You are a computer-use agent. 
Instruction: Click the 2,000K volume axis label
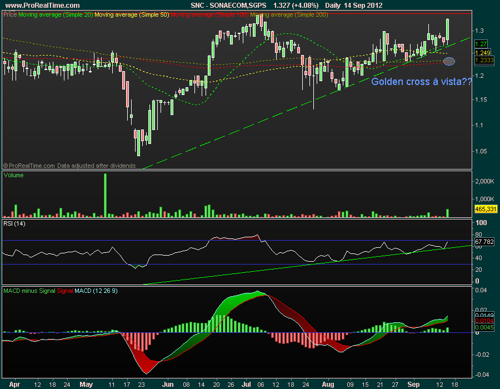click(x=484, y=181)
